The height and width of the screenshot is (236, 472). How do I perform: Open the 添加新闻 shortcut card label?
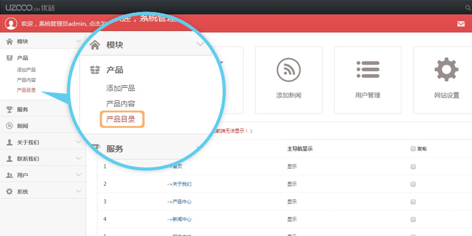(289, 96)
